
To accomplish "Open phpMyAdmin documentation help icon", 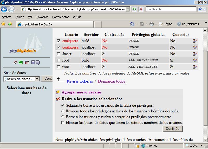I will coord(33,62).
